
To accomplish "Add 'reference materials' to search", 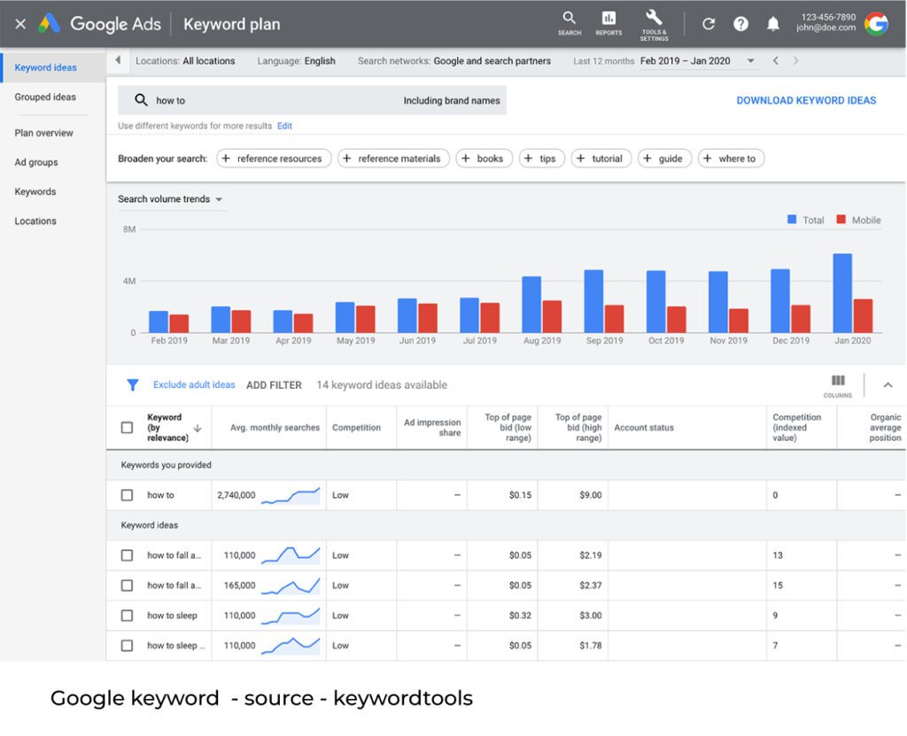I will point(393,159).
